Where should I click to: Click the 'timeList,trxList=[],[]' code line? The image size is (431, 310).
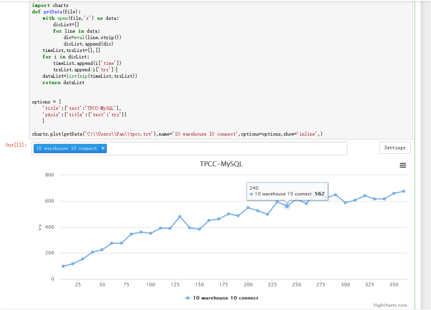(71, 51)
